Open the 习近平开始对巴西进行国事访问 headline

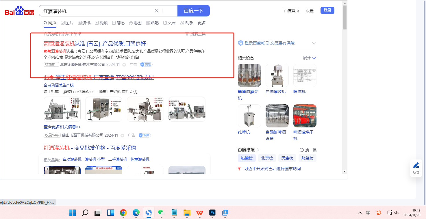(x=273, y=169)
